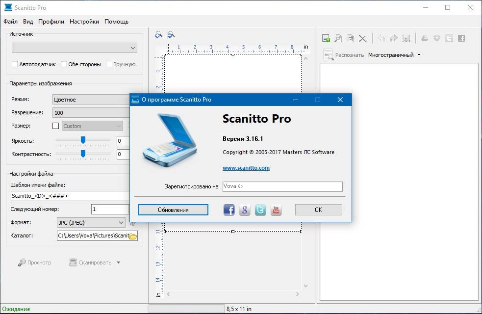Click the rotate left arrow icon
This screenshot has height=314, width=482.
(x=381, y=38)
